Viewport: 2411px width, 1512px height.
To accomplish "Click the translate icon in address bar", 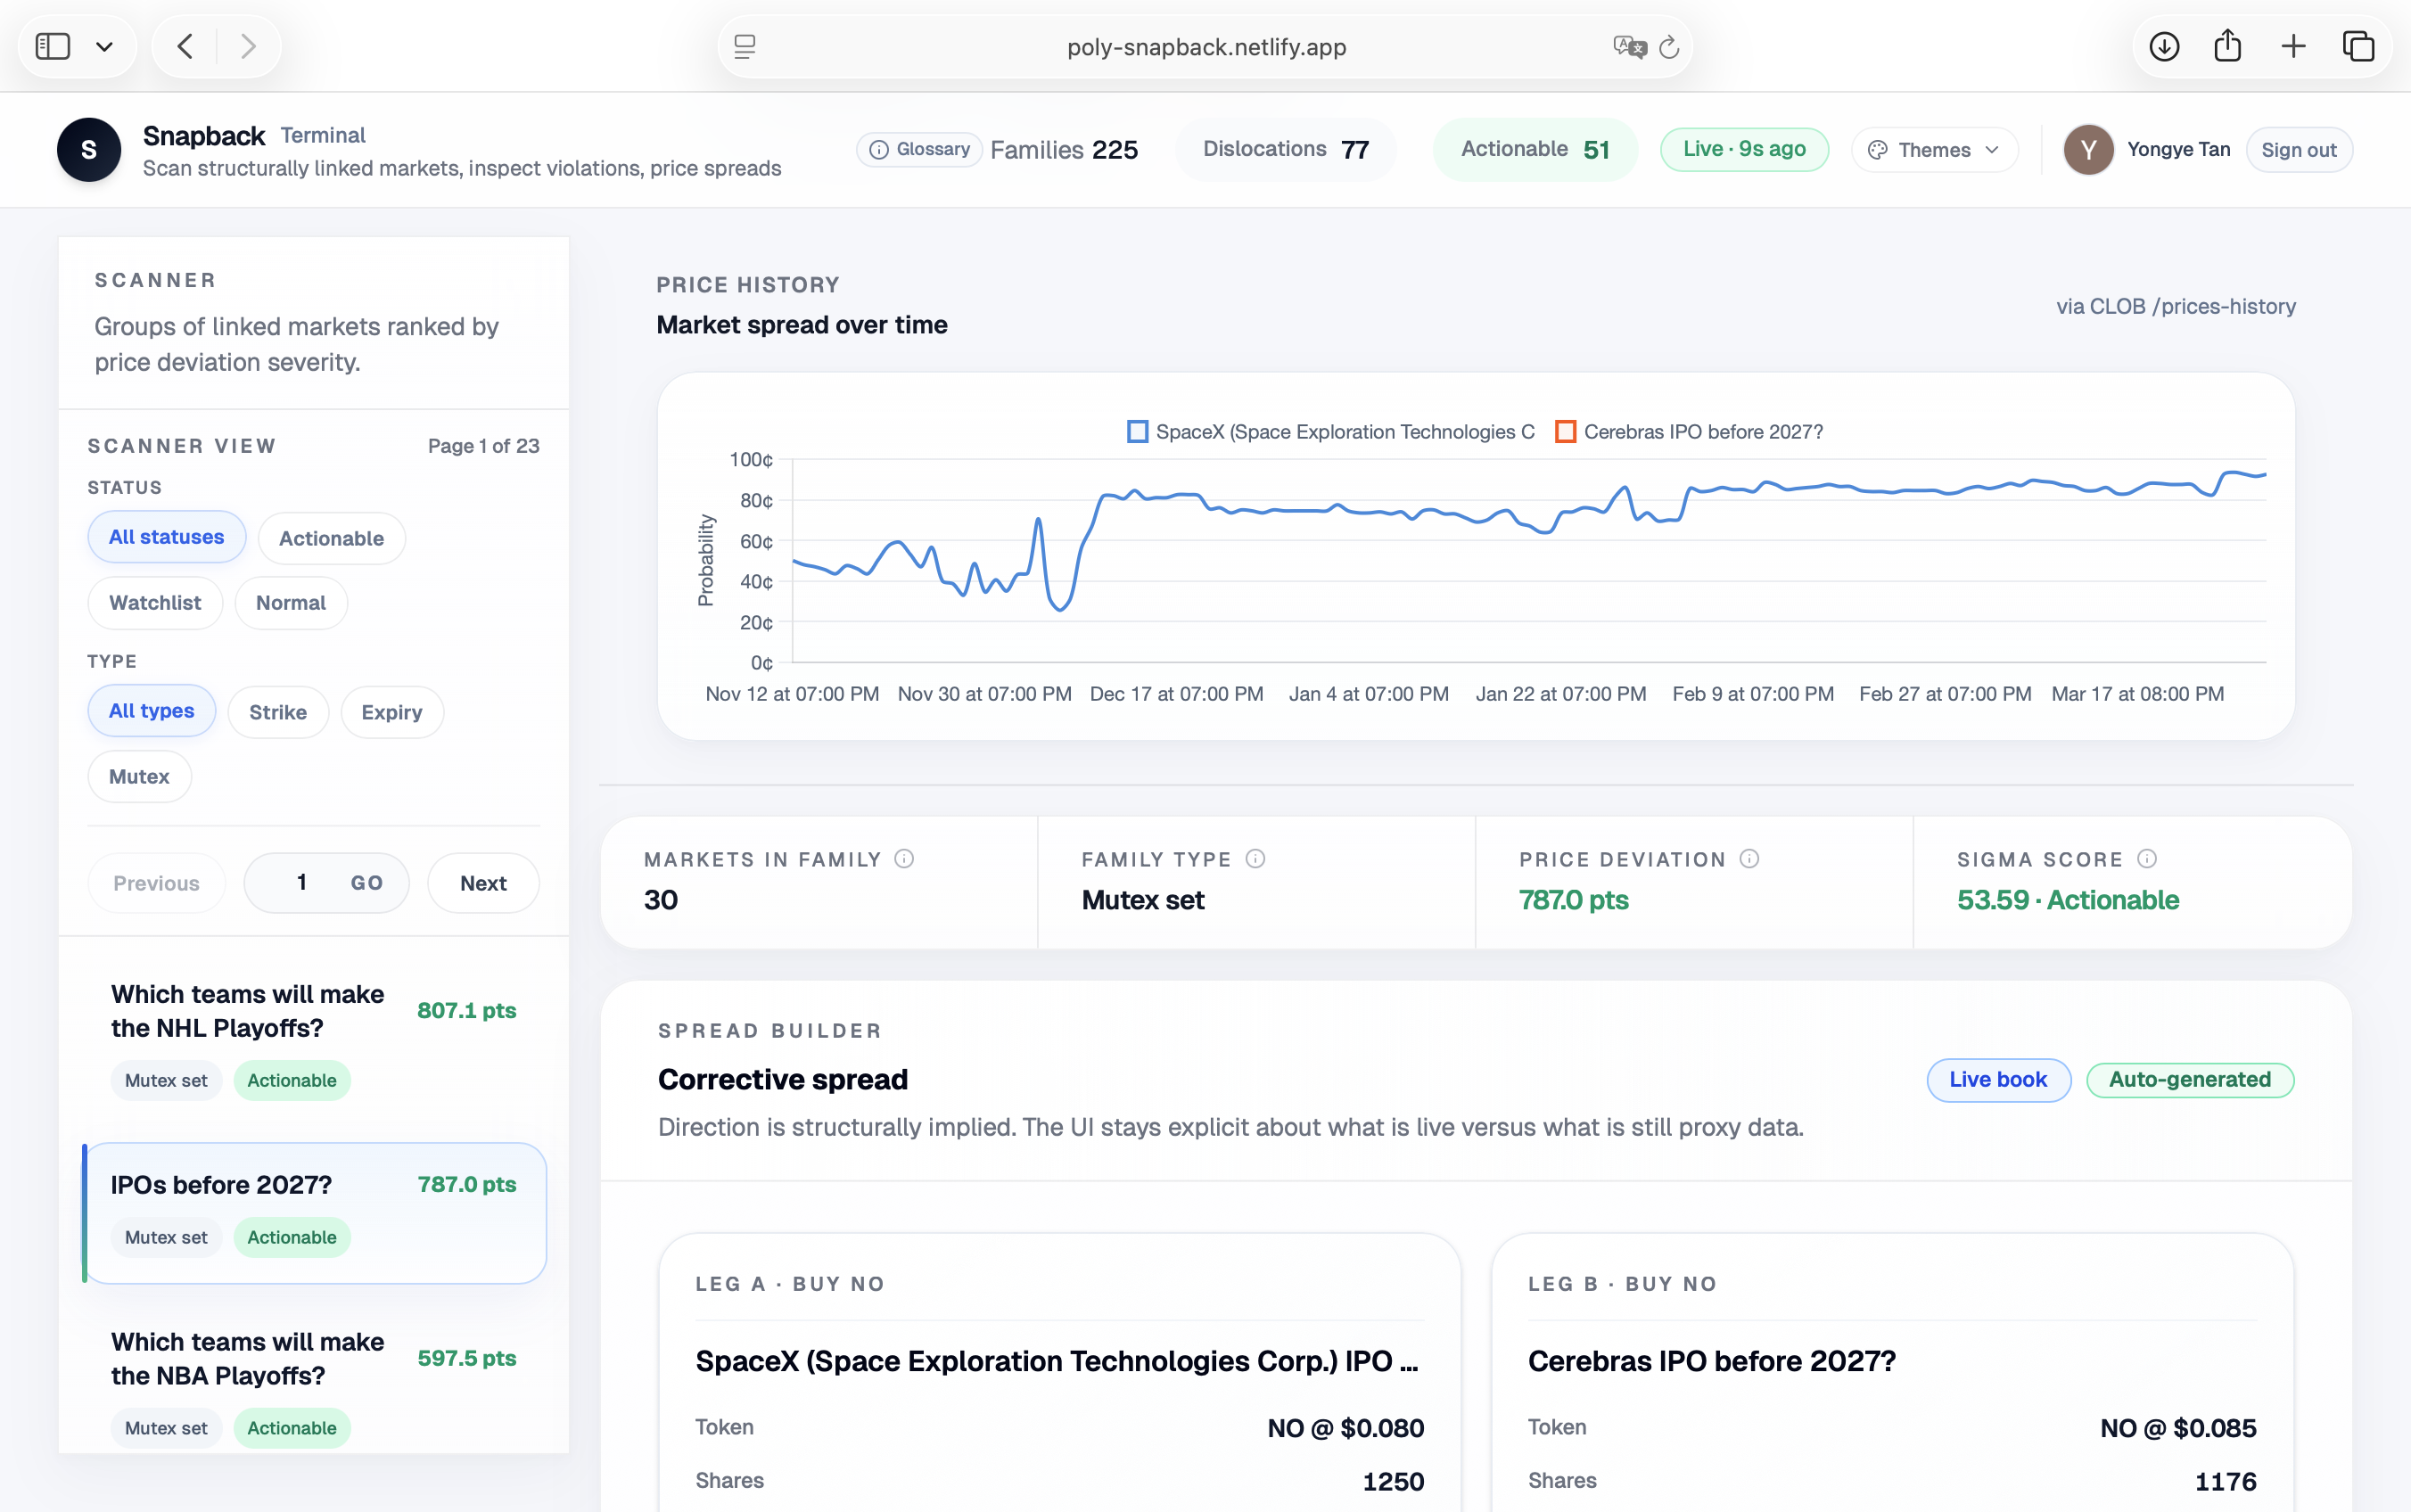I will [1629, 47].
